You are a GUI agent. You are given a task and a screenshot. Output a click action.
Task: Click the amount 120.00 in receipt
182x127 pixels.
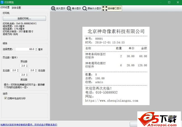pyautogui.click(x=143, y=65)
